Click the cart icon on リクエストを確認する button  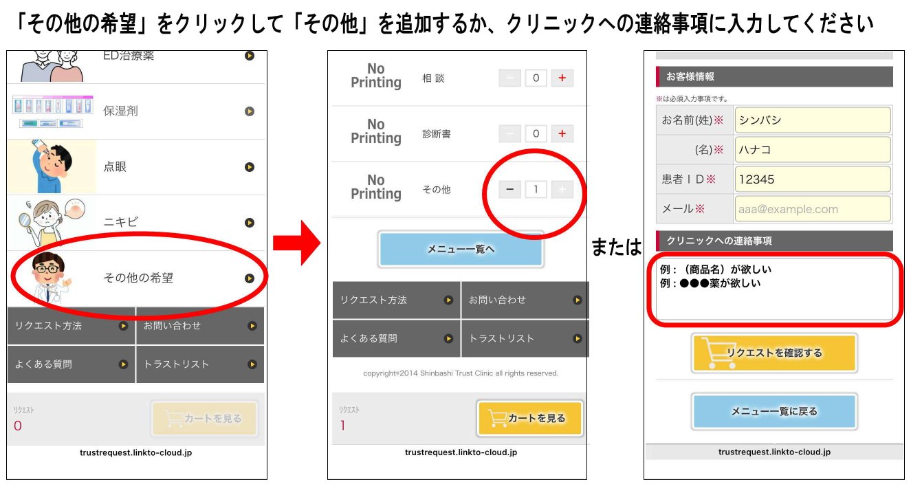(713, 353)
